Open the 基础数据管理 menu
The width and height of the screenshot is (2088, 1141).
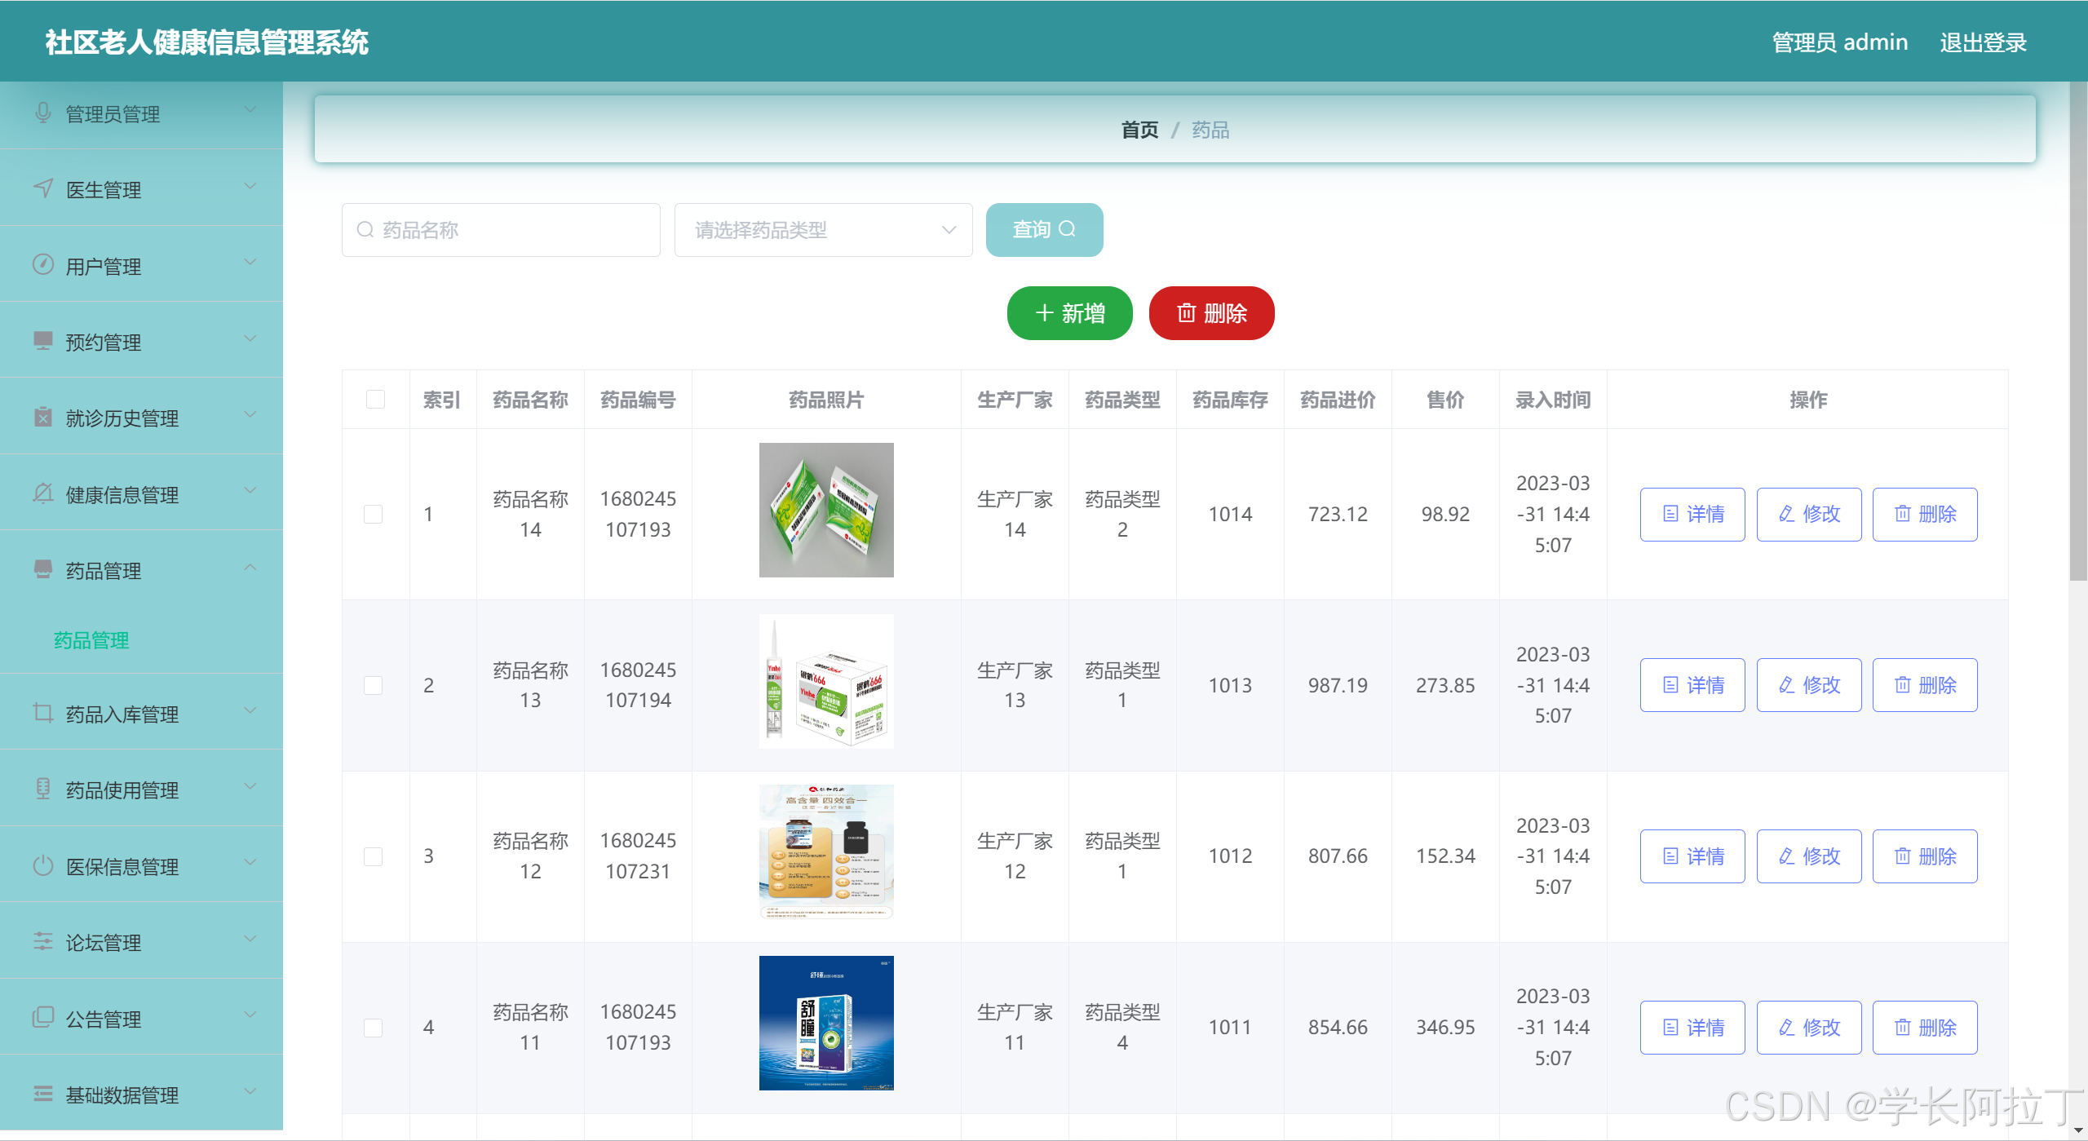tap(122, 1095)
